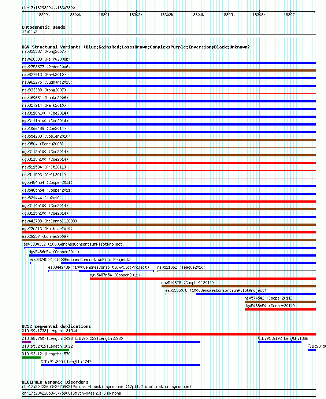
Task: Select the dgv5488n54 (Cooper2011) label
Action: click(x=270, y=306)
